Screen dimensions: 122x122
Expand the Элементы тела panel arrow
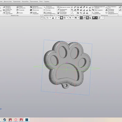[41, 15]
